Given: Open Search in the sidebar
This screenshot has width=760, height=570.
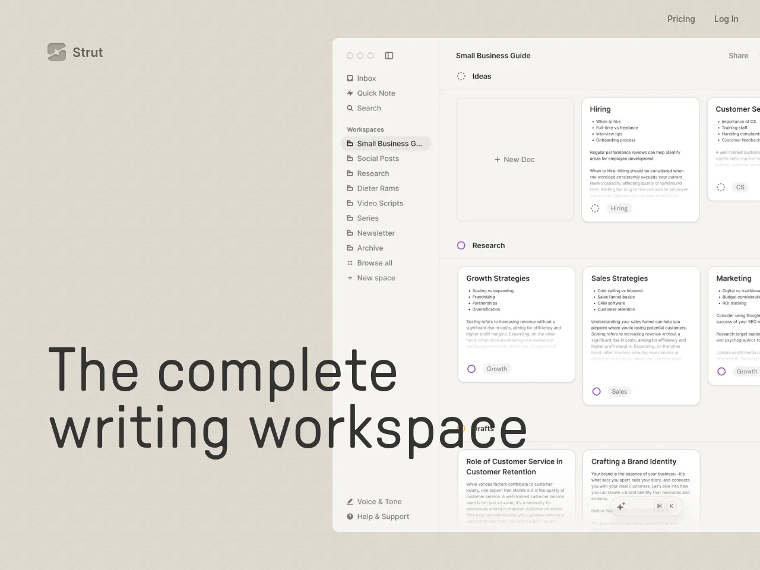Looking at the screenshot, I should point(368,108).
